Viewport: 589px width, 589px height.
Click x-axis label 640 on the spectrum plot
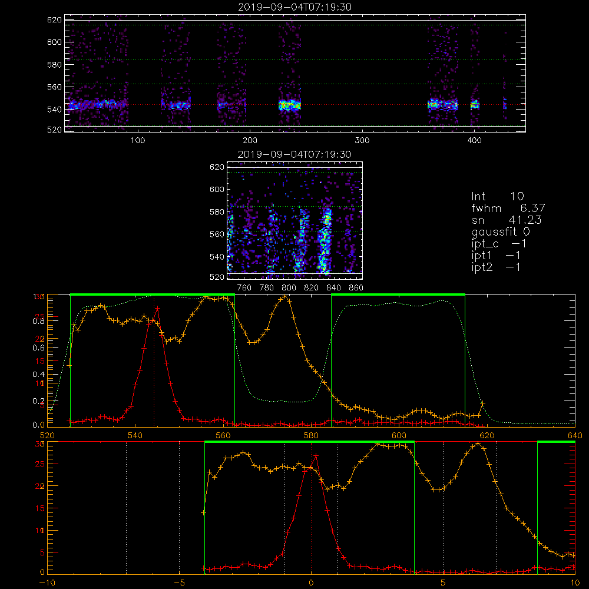575,436
